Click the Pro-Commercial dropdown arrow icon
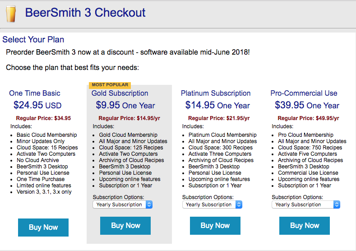The width and height of the screenshot is (356, 251). (337, 205)
